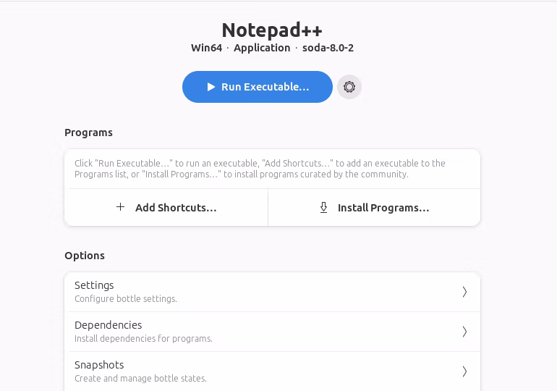Viewport: 557px width, 391px height.
Task: Expand the Snapshots row chevron
Action: tap(464, 371)
